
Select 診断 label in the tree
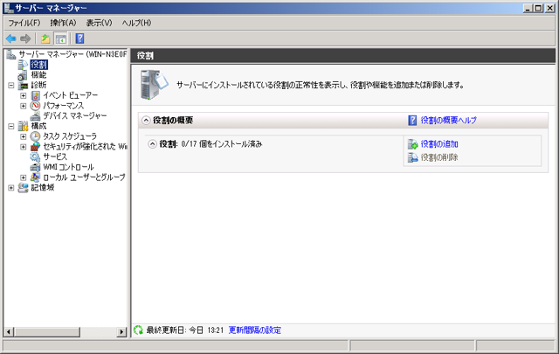point(38,86)
